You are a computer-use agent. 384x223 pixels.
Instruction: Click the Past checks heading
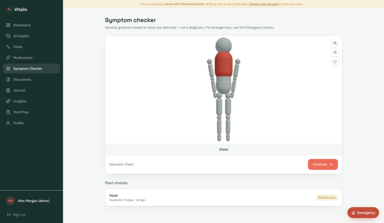click(116, 183)
